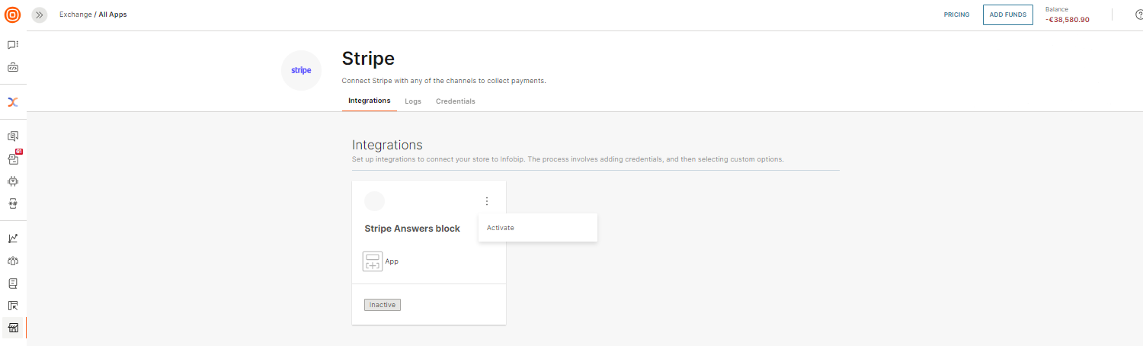The width and height of the screenshot is (1143, 346).
Task: Select the Integrations tab
Action: point(370,101)
